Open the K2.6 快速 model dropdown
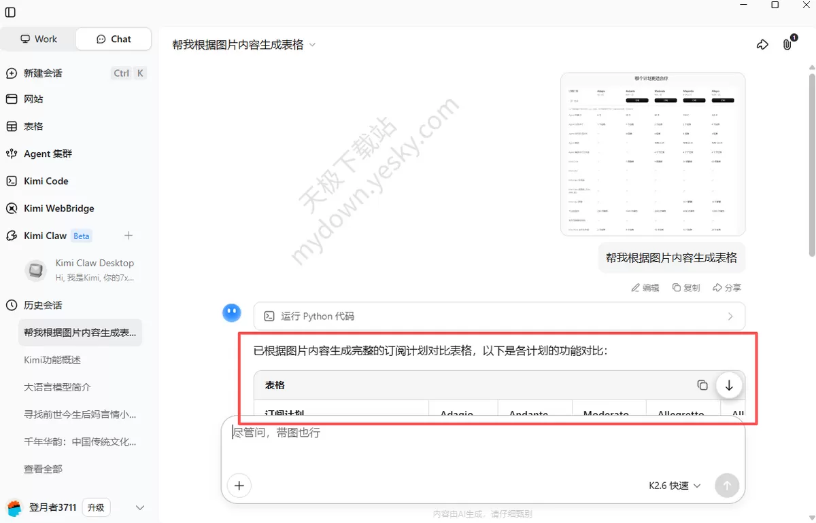This screenshot has width=816, height=523. coord(675,486)
